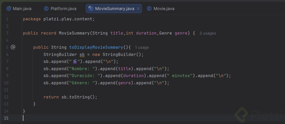
Task: Click the return keyword on line 12
Action: (x=51, y=97)
